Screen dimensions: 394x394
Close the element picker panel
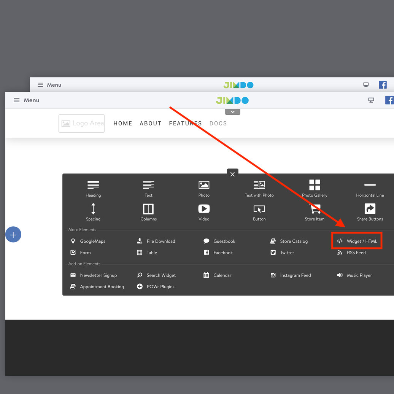coord(232,174)
